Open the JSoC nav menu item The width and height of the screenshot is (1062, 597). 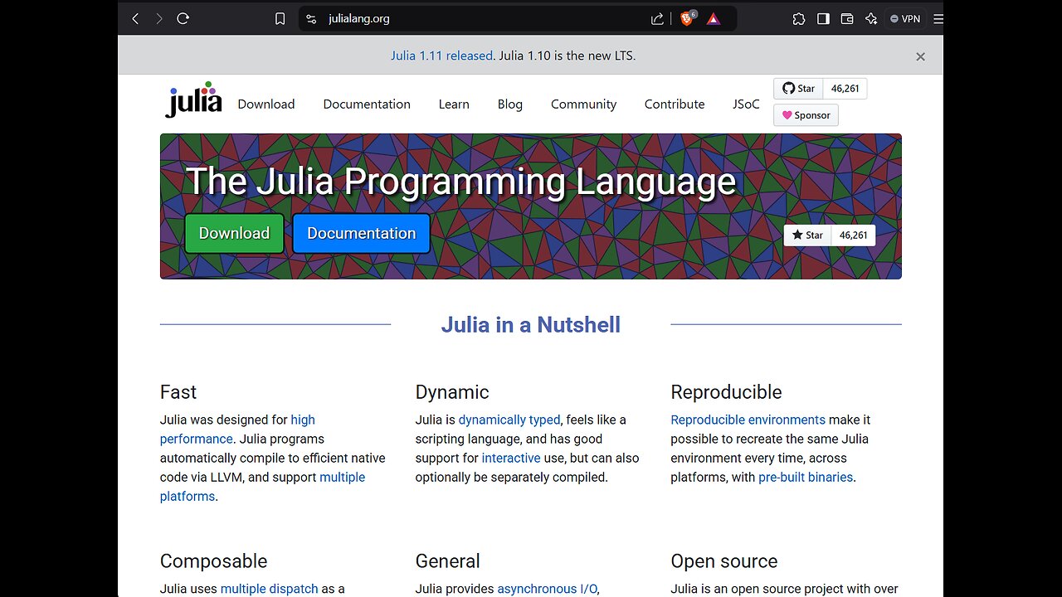(x=746, y=104)
